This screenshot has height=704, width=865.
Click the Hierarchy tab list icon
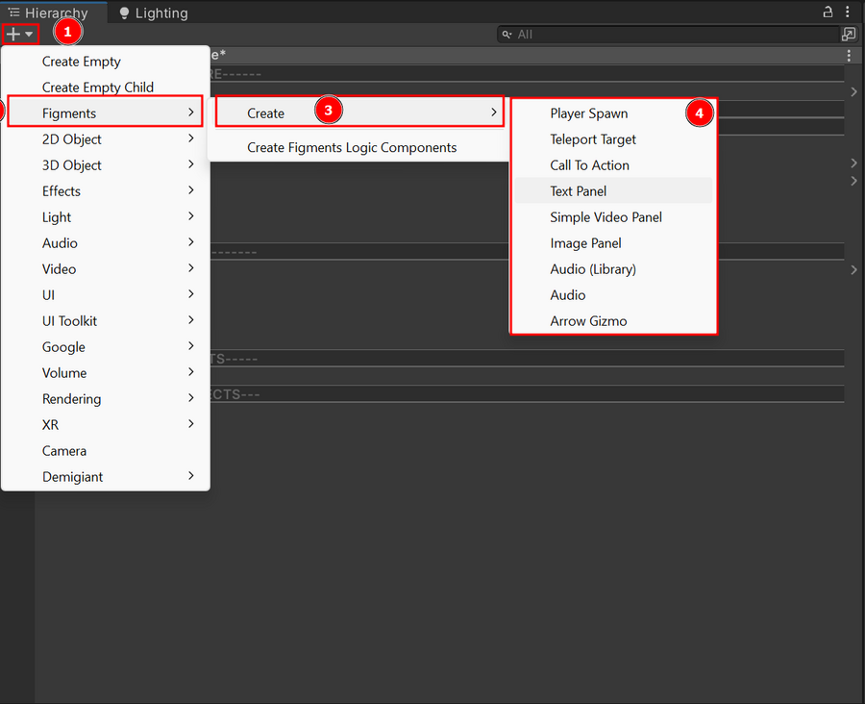(x=13, y=13)
